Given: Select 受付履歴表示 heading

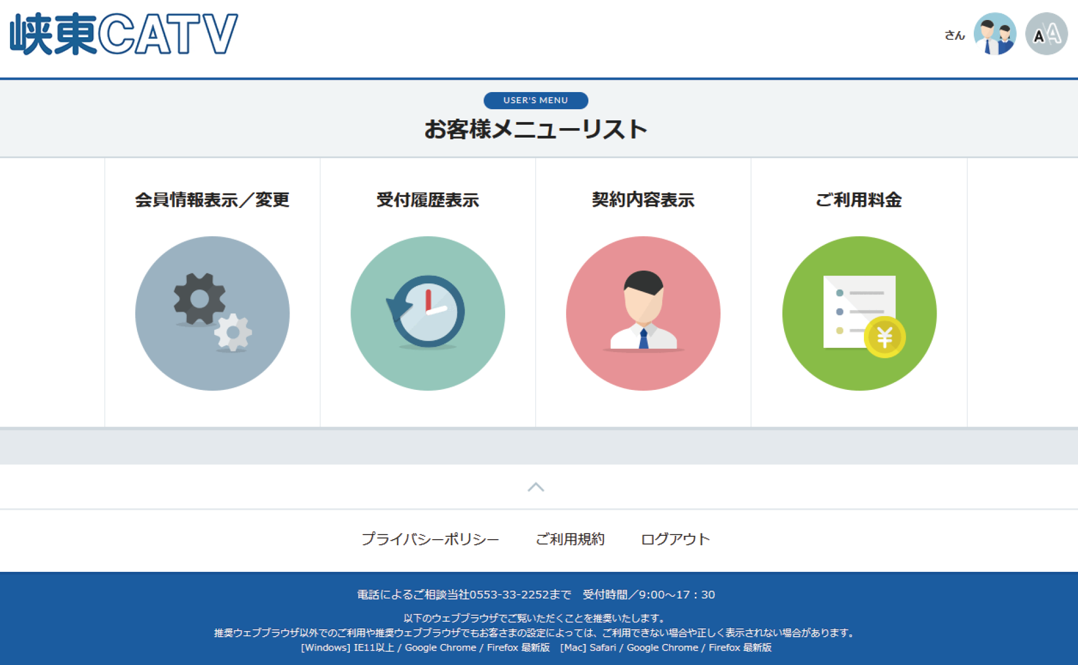Looking at the screenshot, I should 428,200.
